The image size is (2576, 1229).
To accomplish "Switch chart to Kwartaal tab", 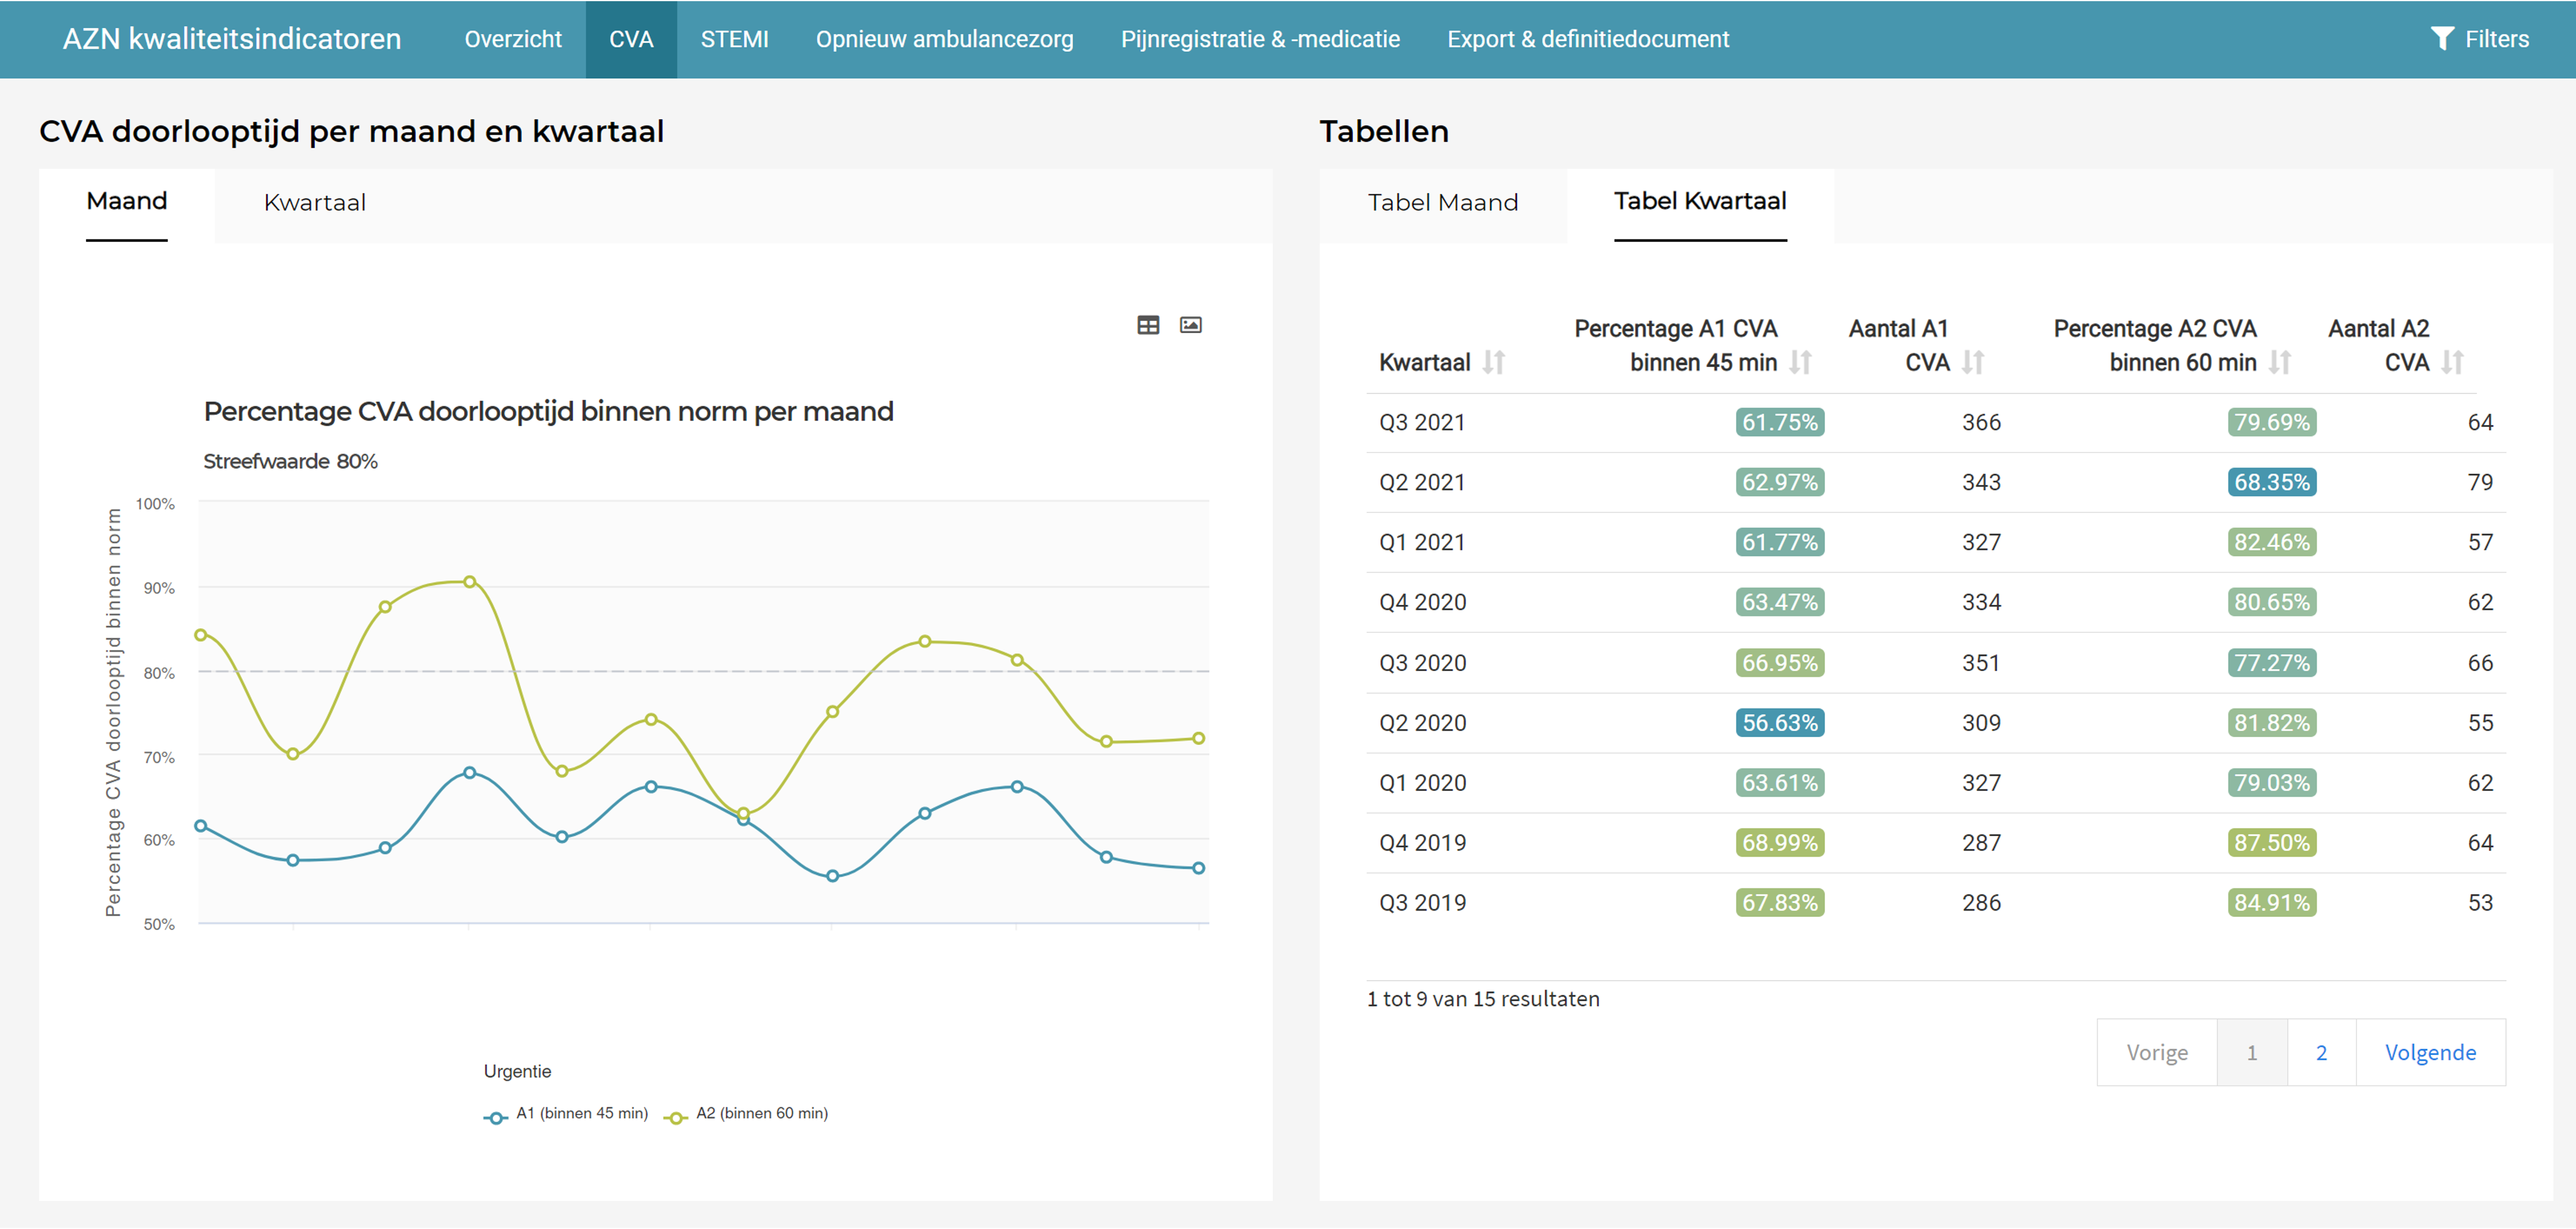I will (315, 203).
